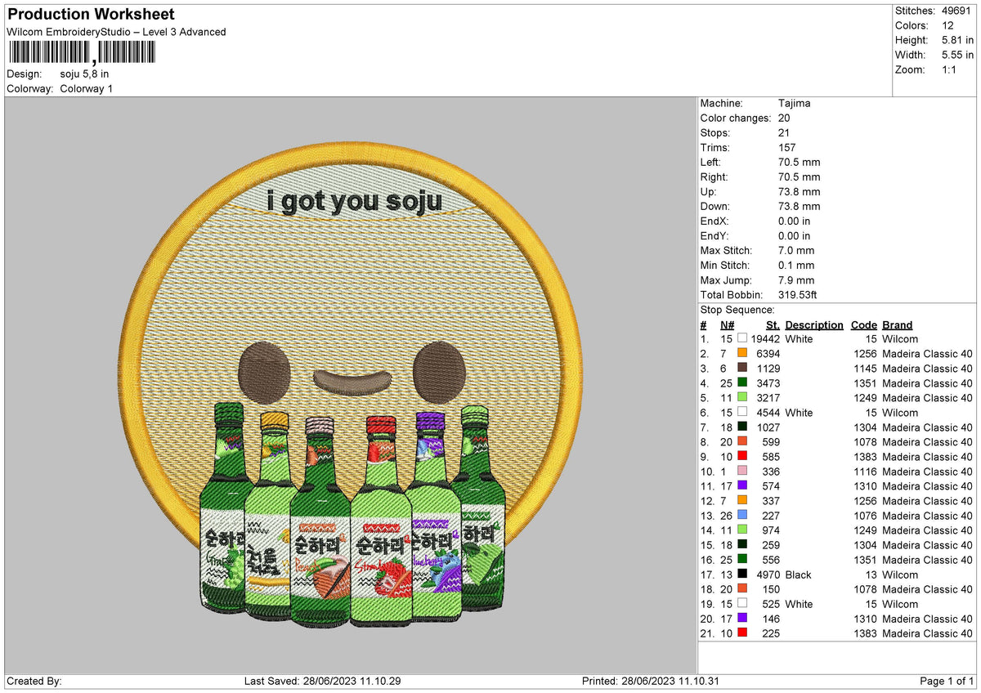The height and width of the screenshot is (693, 981).
Task: Click the Zoom value 1:1
Action: coord(951,69)
